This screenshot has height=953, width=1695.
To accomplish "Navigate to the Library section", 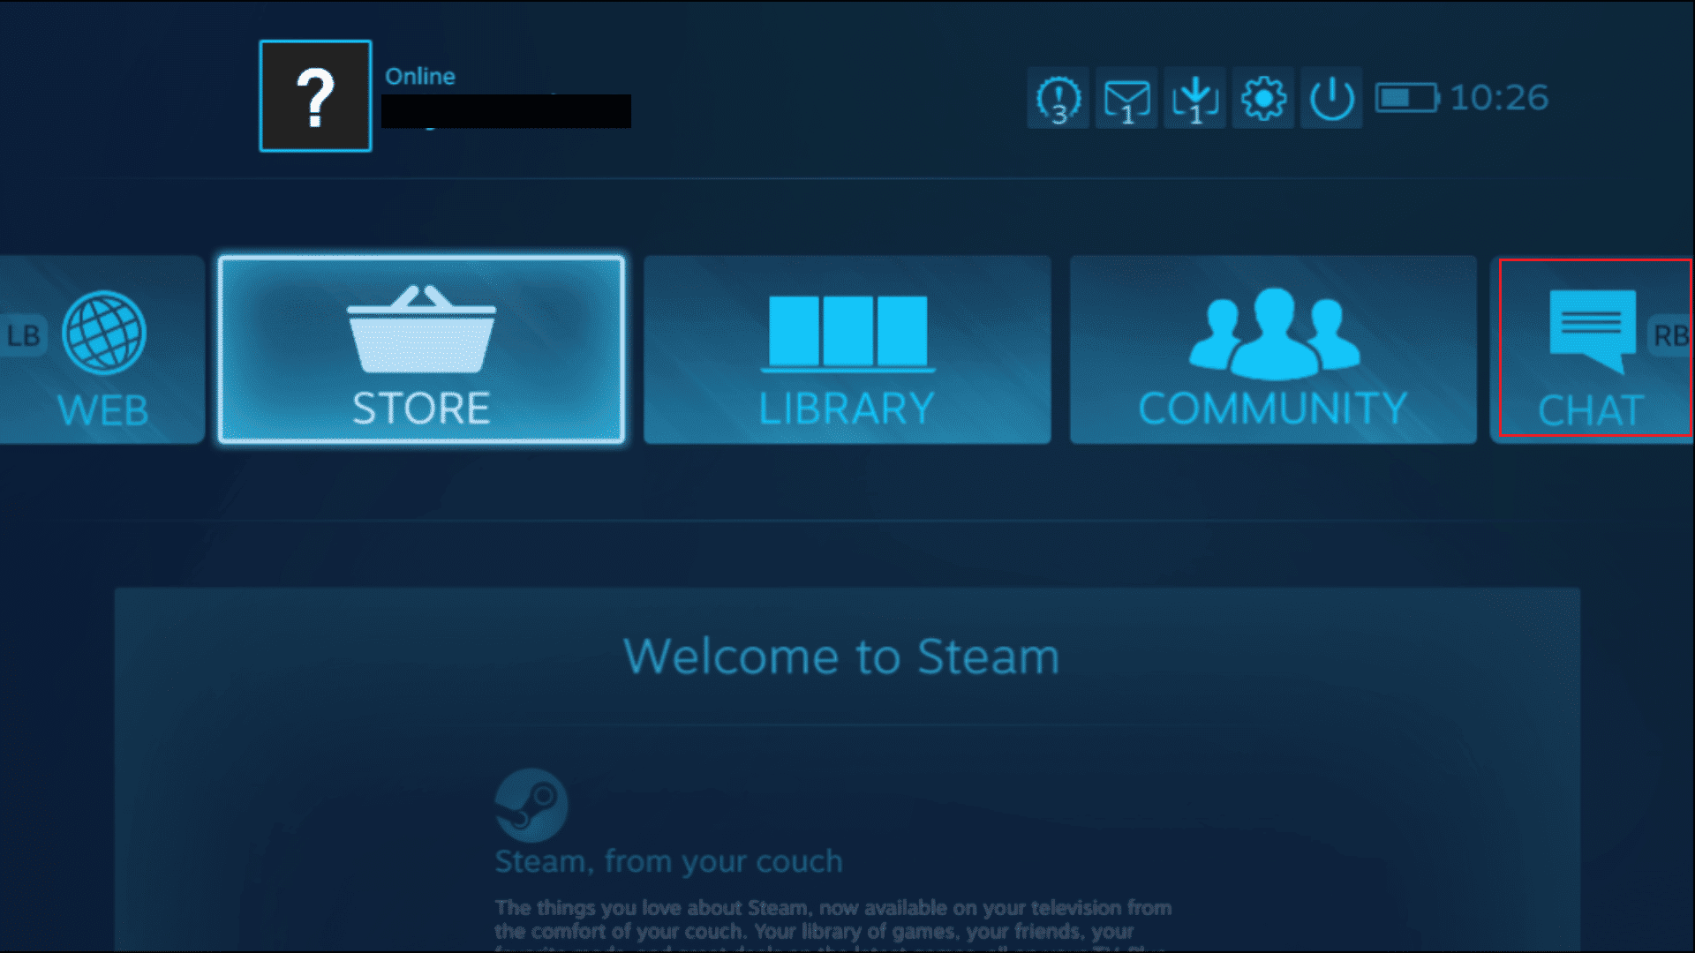I will coord(847,348).
